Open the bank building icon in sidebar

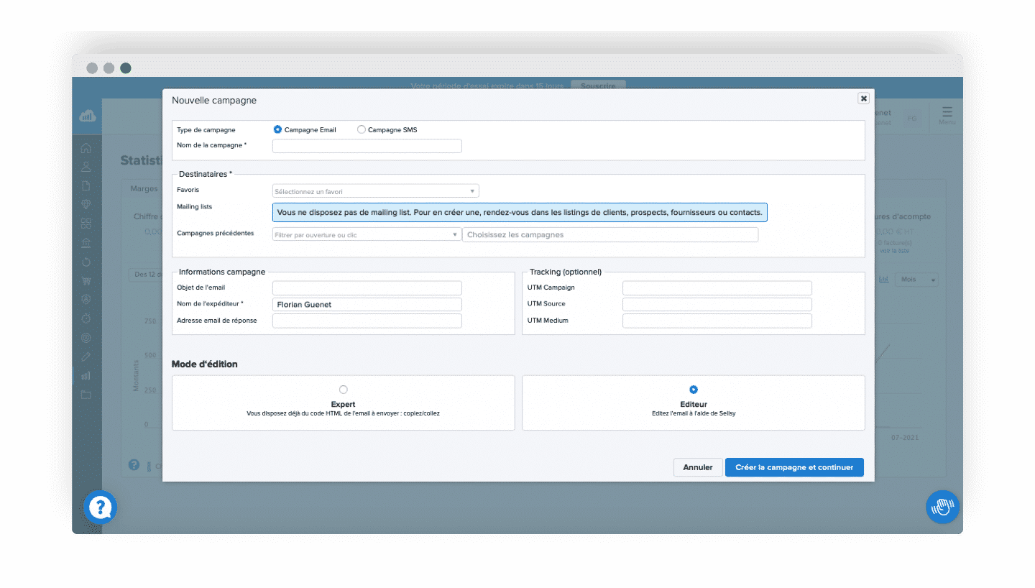pyautogui.click(x=86, y=242)
